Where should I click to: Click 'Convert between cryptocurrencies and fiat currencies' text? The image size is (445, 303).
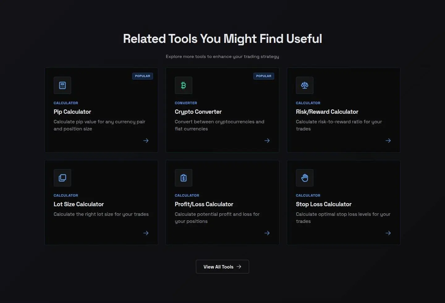point(219,125)
